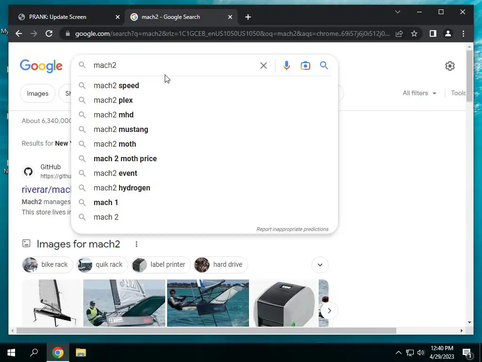Click the Google logo
482x362 pixels.
click(41, 66)
